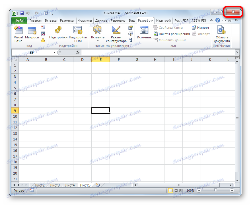The image size is (251, 205).
Task: Switch to sheet Лист3
Action: click(x=55, y=185)
